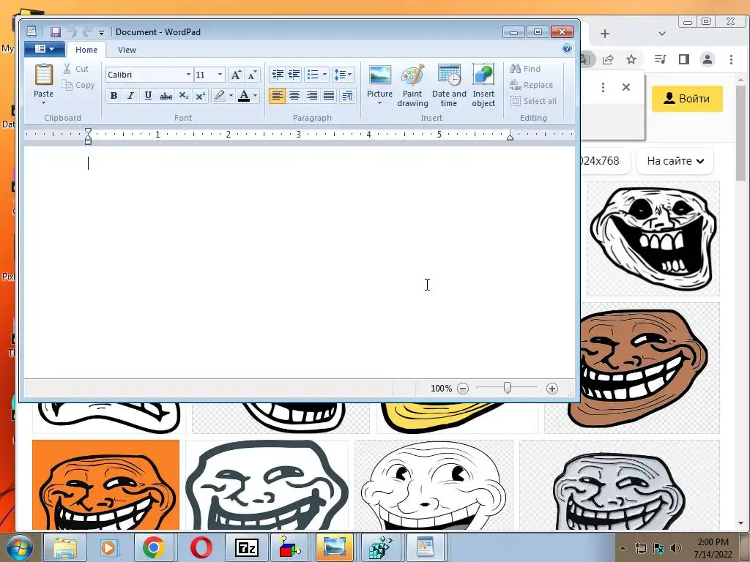This screenshot has width=750, height=562.
Task: Zoom out with the minus button
Action: pyautogui.click(x=463, y=389)
